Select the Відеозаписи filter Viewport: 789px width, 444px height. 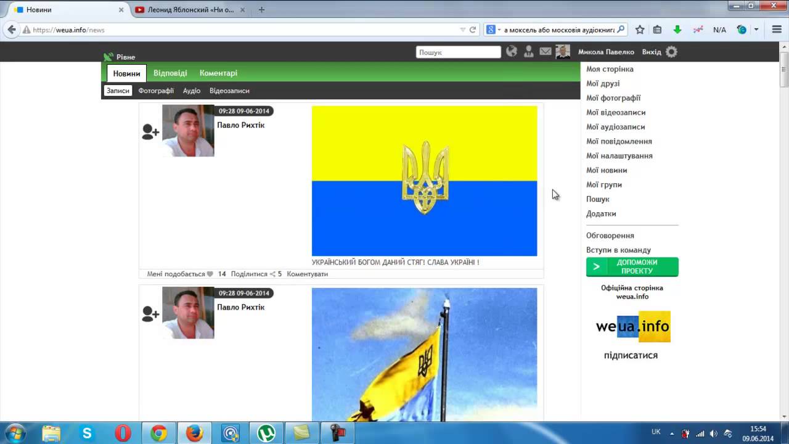(229, 91)
